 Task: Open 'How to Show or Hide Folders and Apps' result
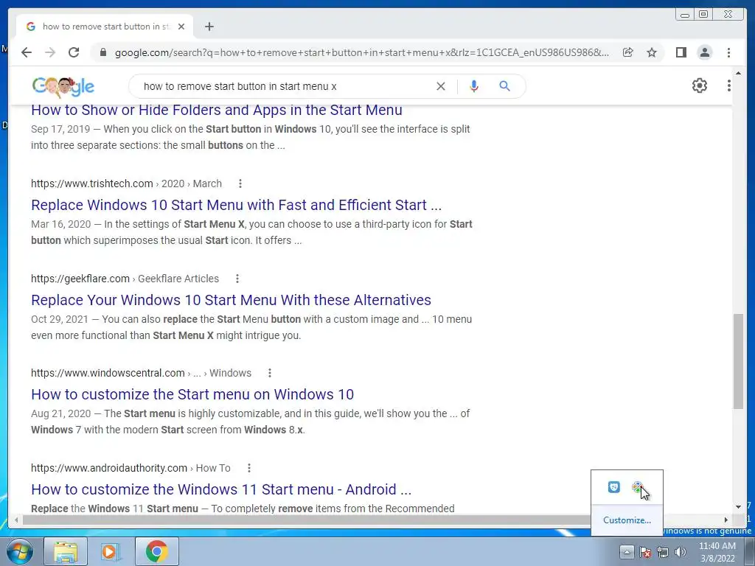[x=217, y=110]
